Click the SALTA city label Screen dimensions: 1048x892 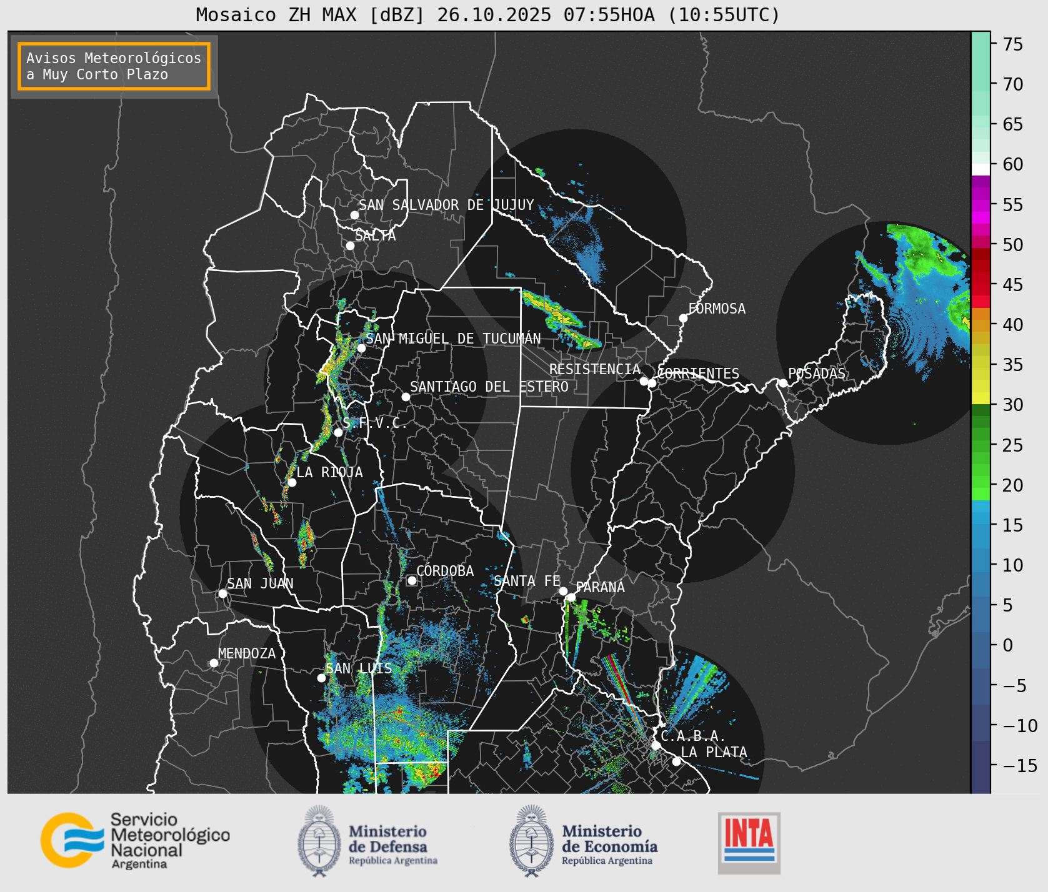376,235
